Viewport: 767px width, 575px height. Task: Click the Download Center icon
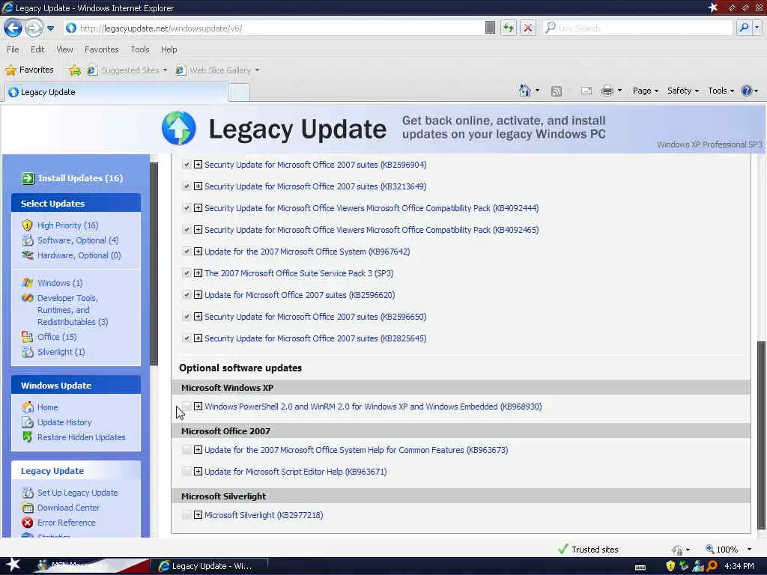click(28, 508)
